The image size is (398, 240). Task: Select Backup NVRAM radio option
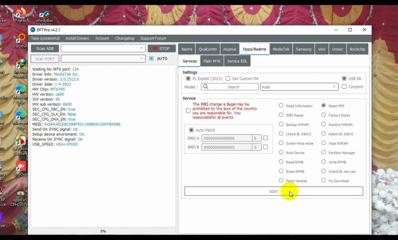pyautogui.click(x=281, y=124)
